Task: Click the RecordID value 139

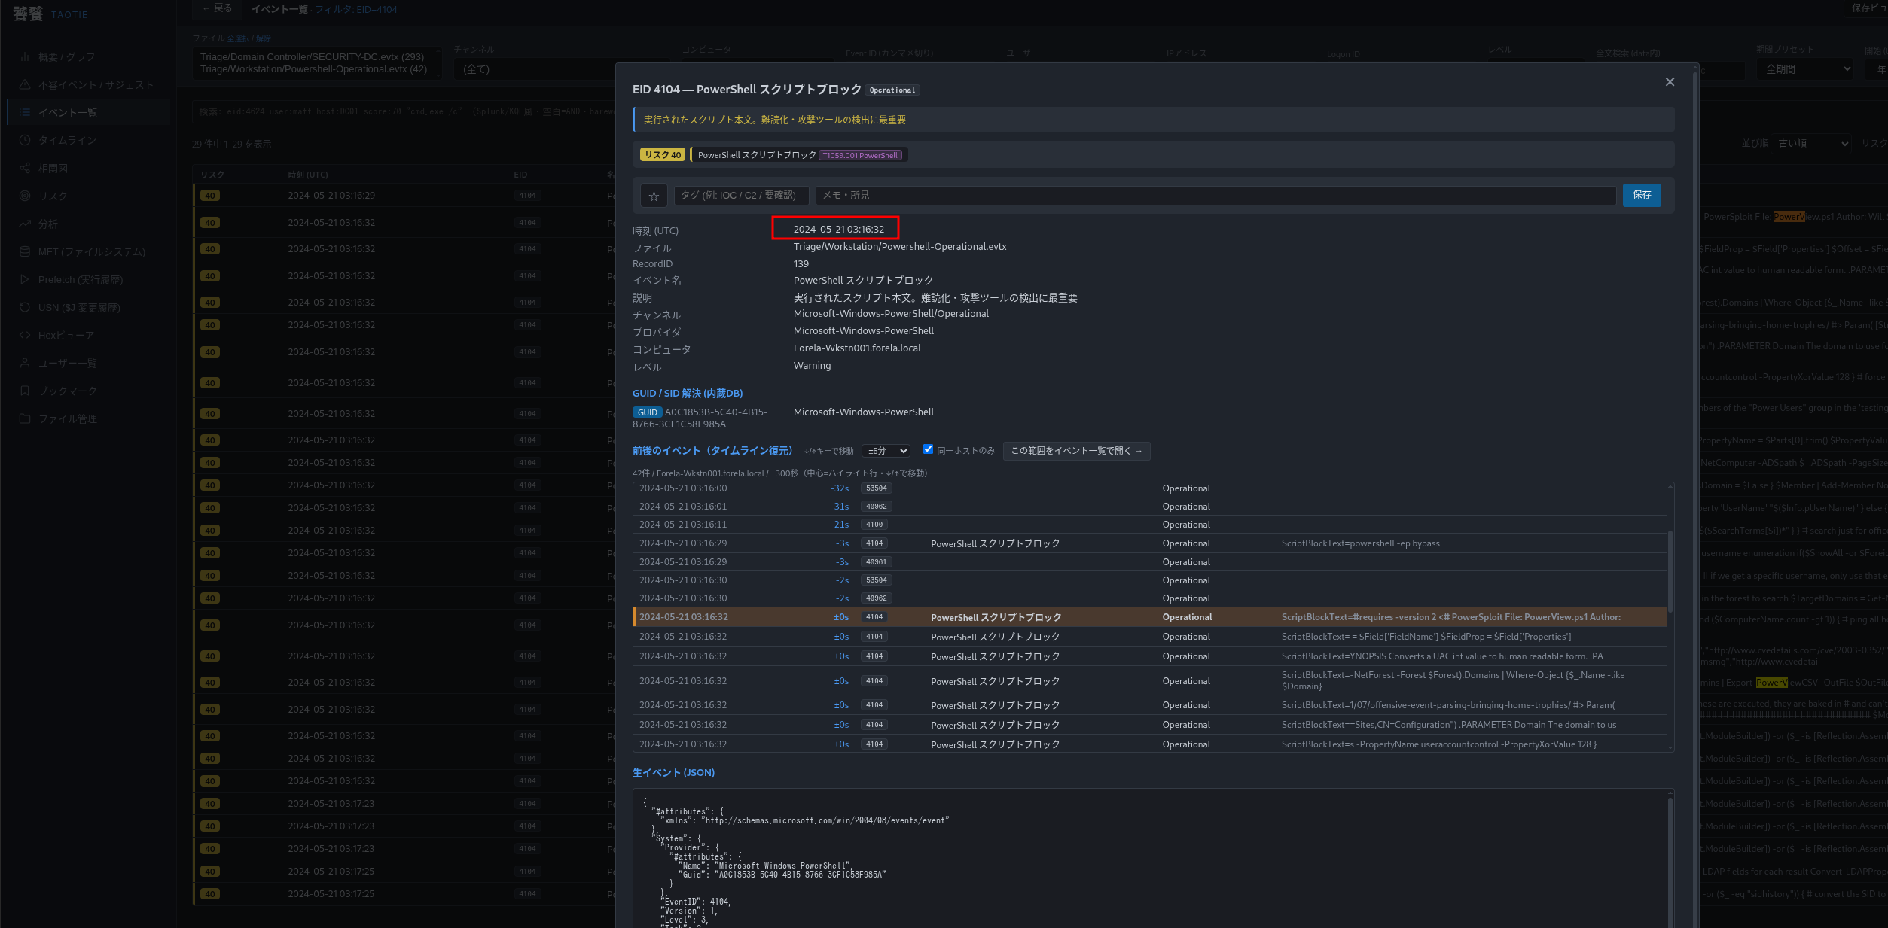Action: (801, 264)
